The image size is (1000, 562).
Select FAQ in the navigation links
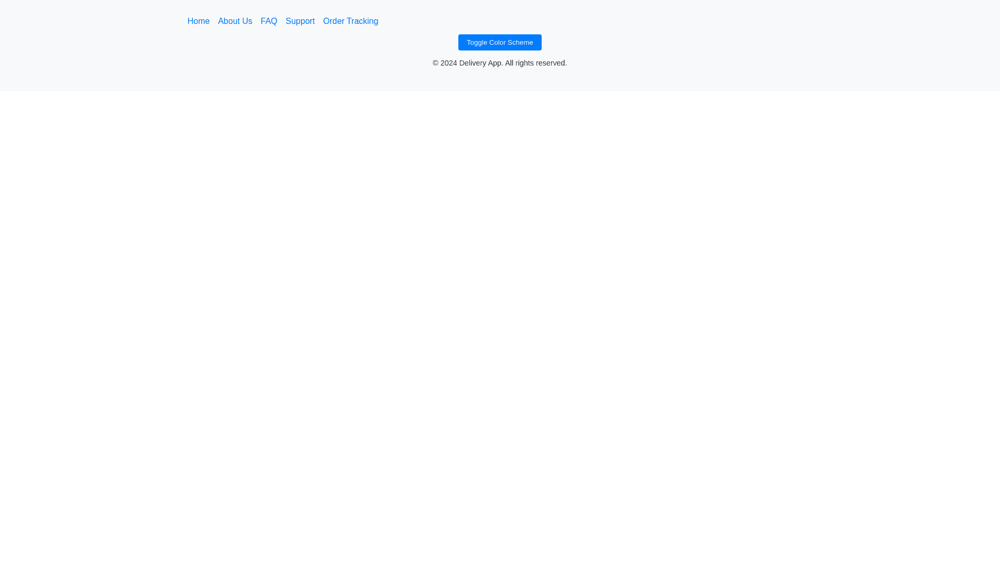[269, 21]
